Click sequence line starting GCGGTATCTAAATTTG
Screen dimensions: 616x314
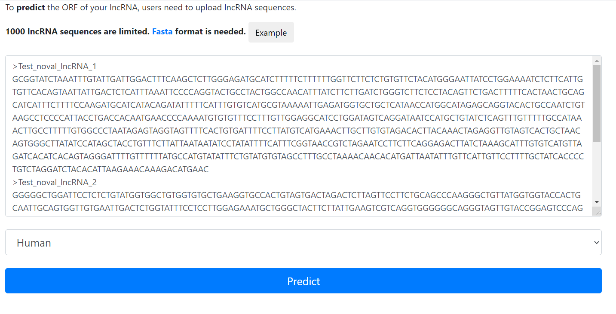(298, 79)
